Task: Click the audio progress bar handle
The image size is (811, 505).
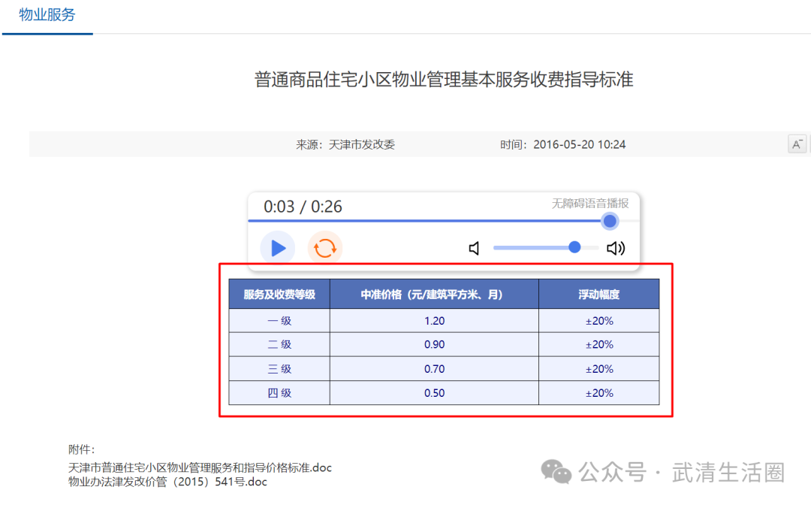Action: pyautogui.click(x=610, y=221)
